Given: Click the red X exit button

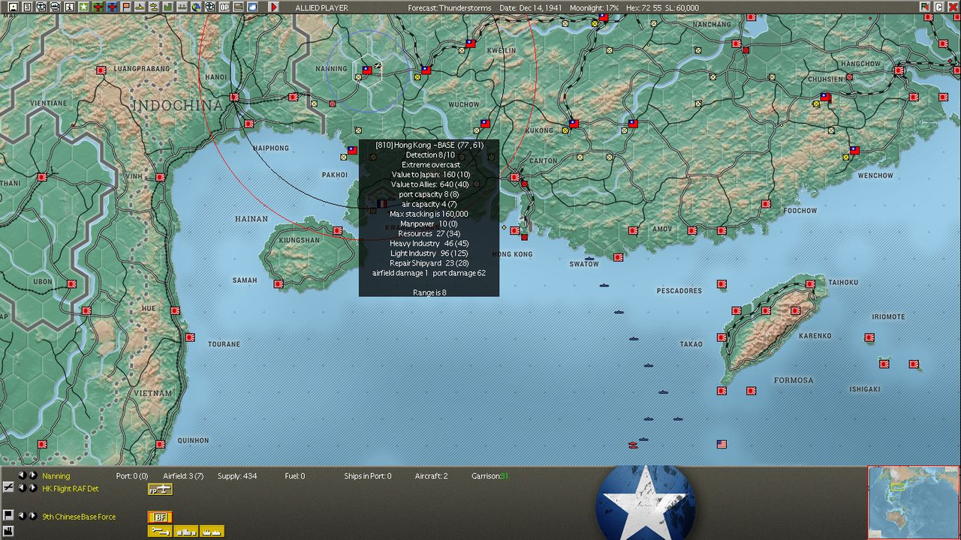Looking at the screenshot, I should [x=952, y=7].
